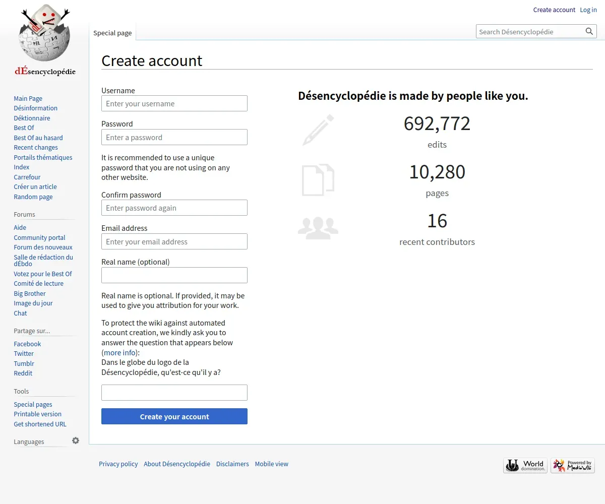Focus the Confirm password field

(x=174, y=208)
